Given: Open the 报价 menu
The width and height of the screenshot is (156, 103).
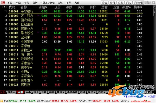Looking at the screenshot, I should click(27, 3).
